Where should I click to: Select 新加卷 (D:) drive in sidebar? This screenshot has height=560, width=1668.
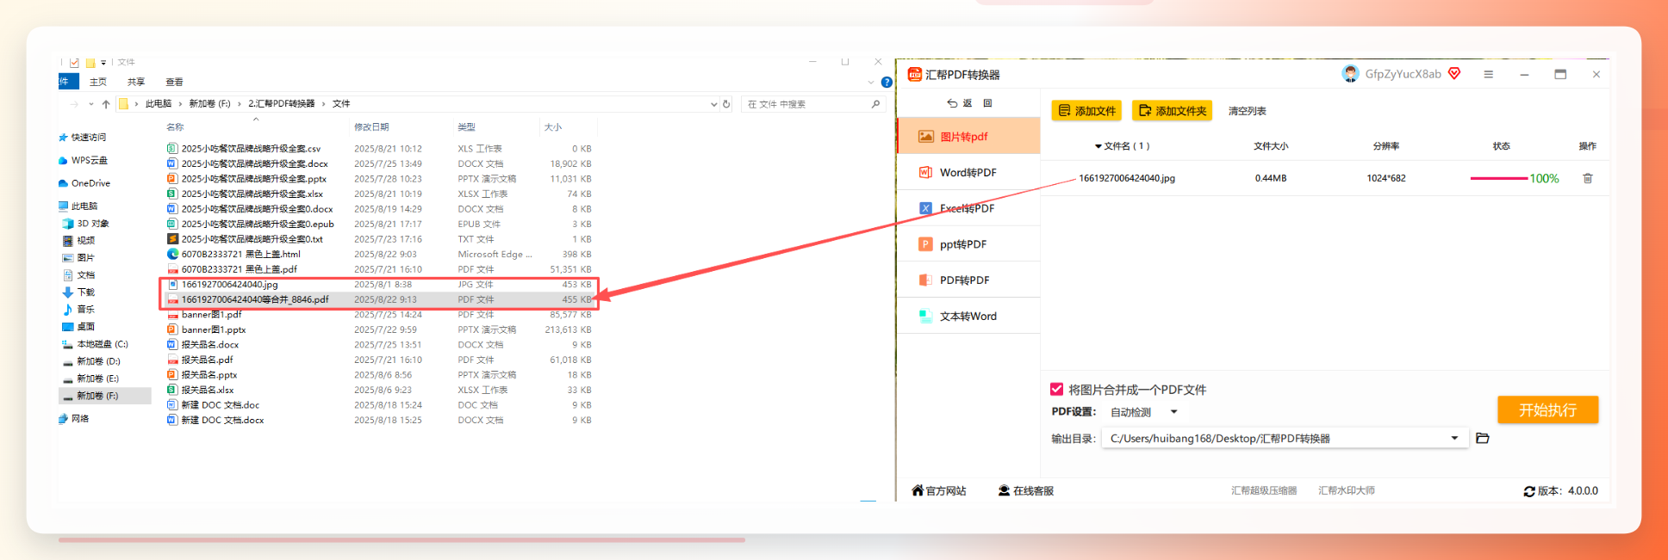91,361
